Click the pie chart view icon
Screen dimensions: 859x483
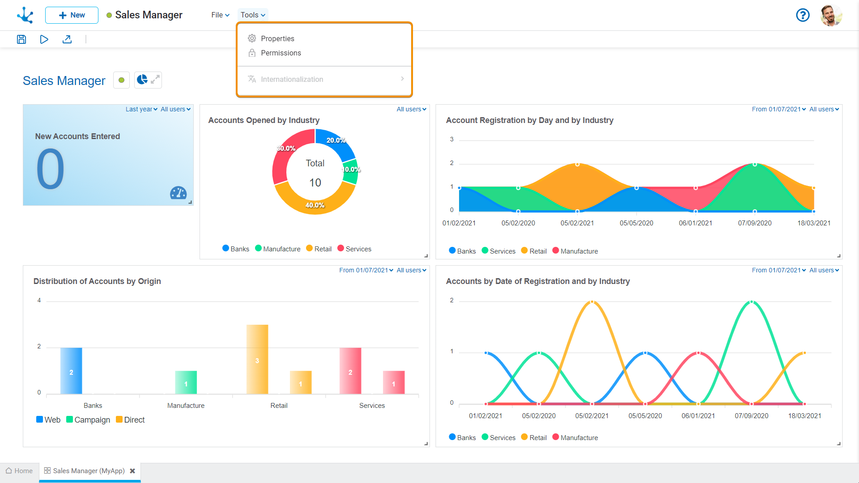coord(142,80)
